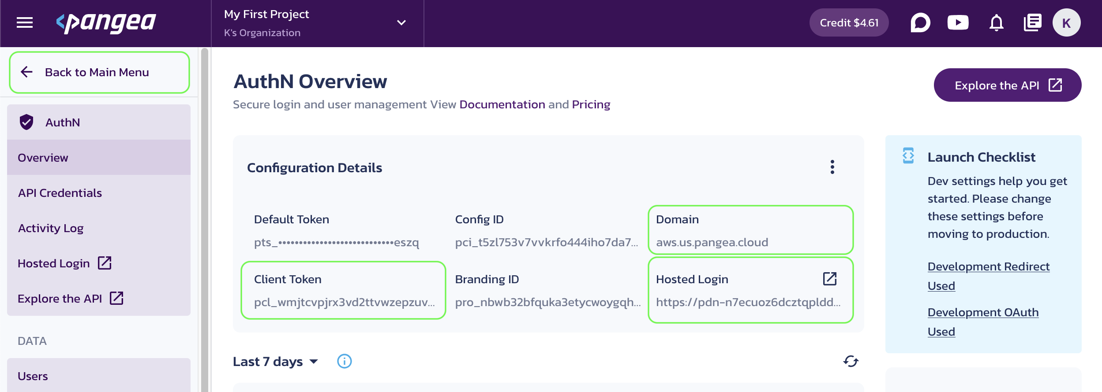Open Users under Data section
Image resolution: width=1102 pixels, height=392 pixels.
click(99, 376)
